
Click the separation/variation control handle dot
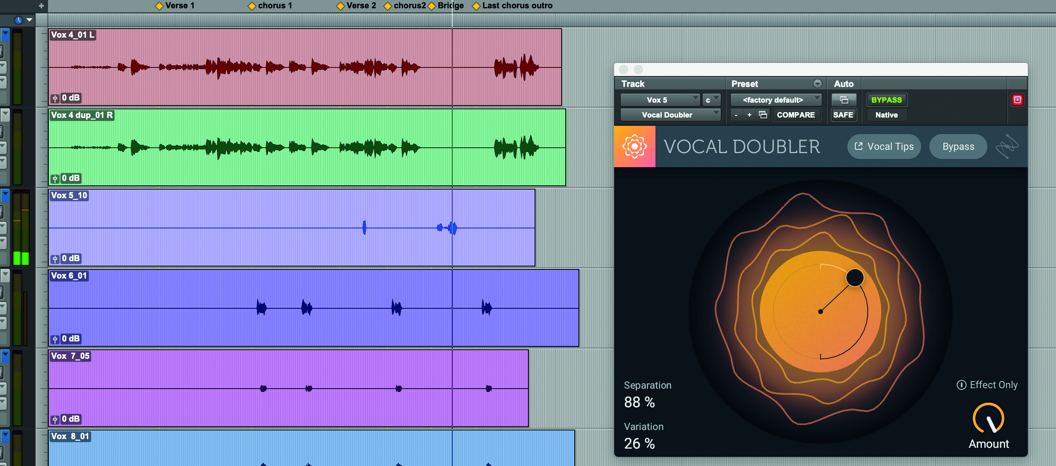coord(855,277)
